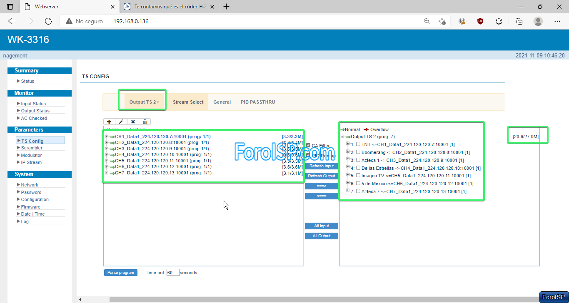Click the trash can delete icon
The width and height of the screenshot is (569, 303).
click(145, 122)
